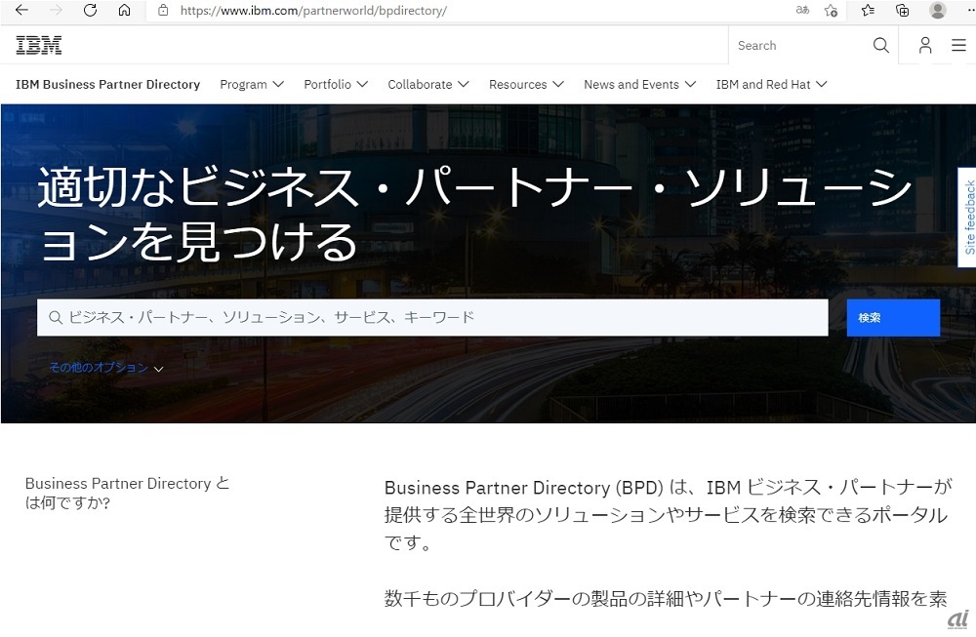
Task: Open the browser profile avatar
Action: pos(937,10)
